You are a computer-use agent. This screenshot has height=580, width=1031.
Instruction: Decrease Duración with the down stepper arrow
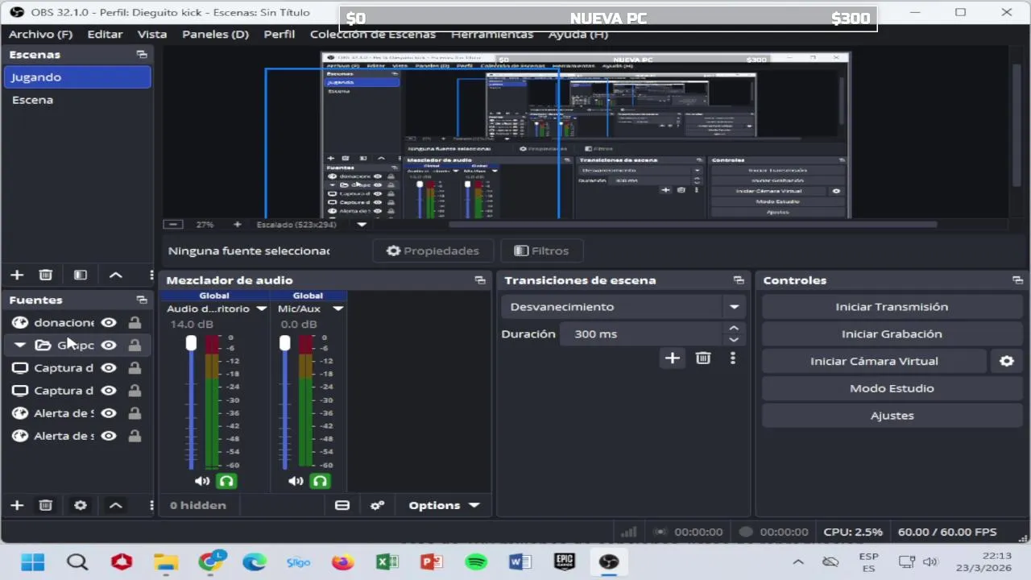click(x=733, y=339)
